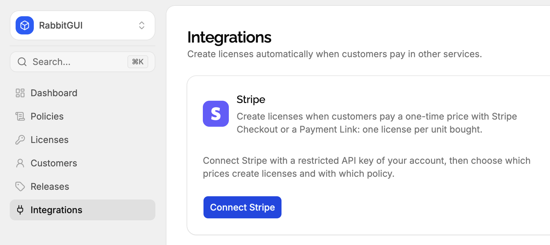Click the RabbitGUI workspace name
The width and height of the screenshot is (550, 245).
pyautogui.click(x=61, y=25)
